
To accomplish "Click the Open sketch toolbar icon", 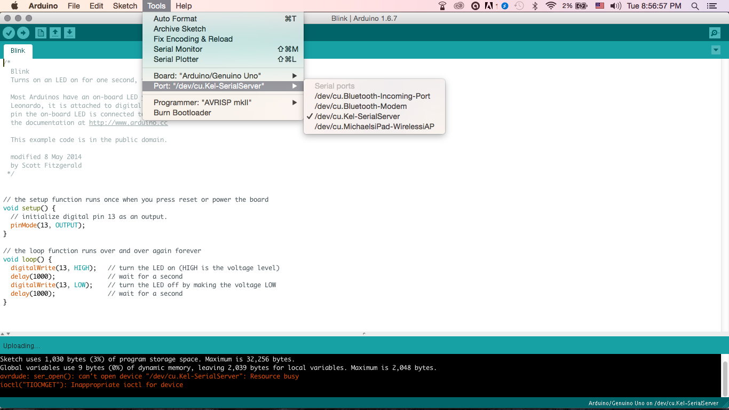I will click(x=56, y=33).
